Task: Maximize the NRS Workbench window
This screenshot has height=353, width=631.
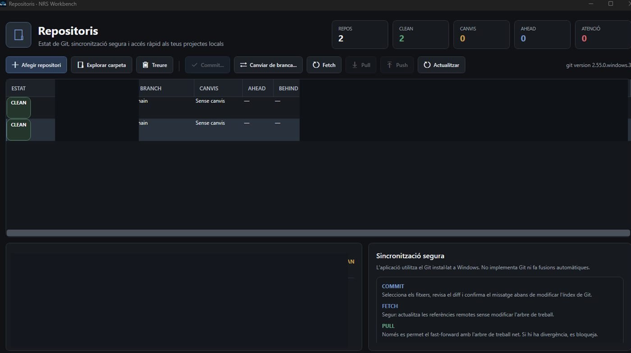Action: tap(611, 4)
